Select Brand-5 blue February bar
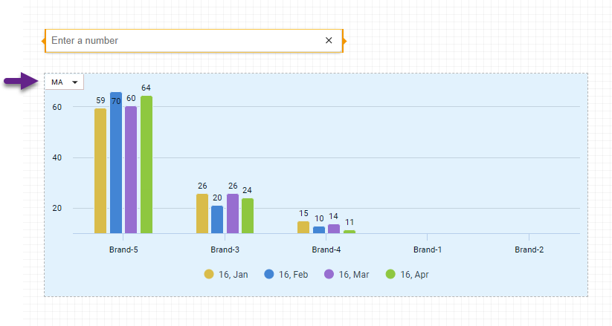The width and height of the screenshot is (612, 326). point(116,163)
